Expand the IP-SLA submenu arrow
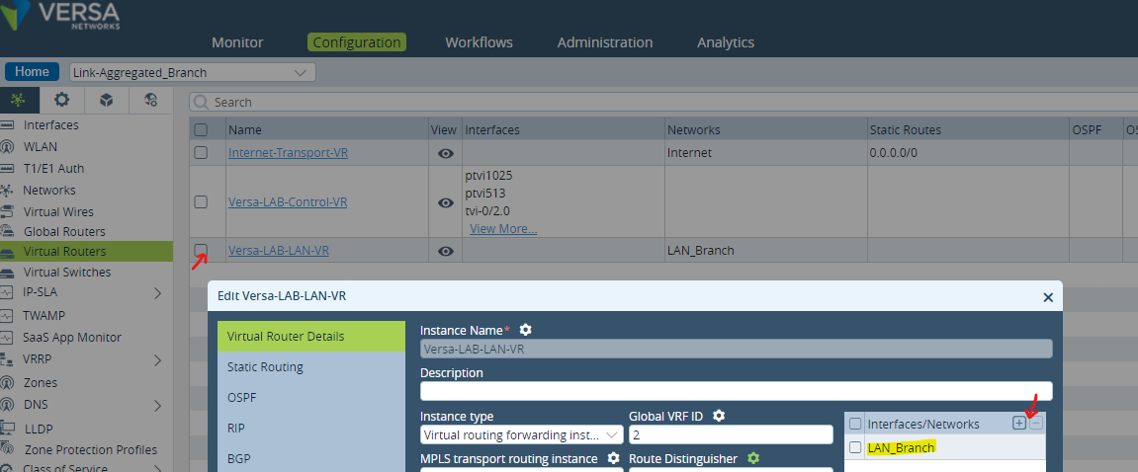This screenshot has width=1138, height=472. coord(158,293)
